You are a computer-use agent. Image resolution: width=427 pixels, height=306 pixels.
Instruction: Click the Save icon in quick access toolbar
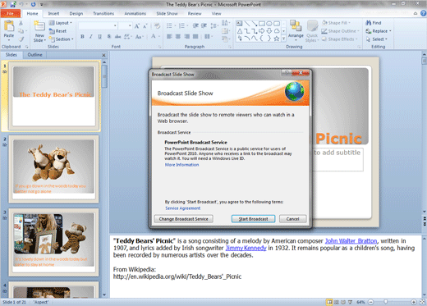12,4
